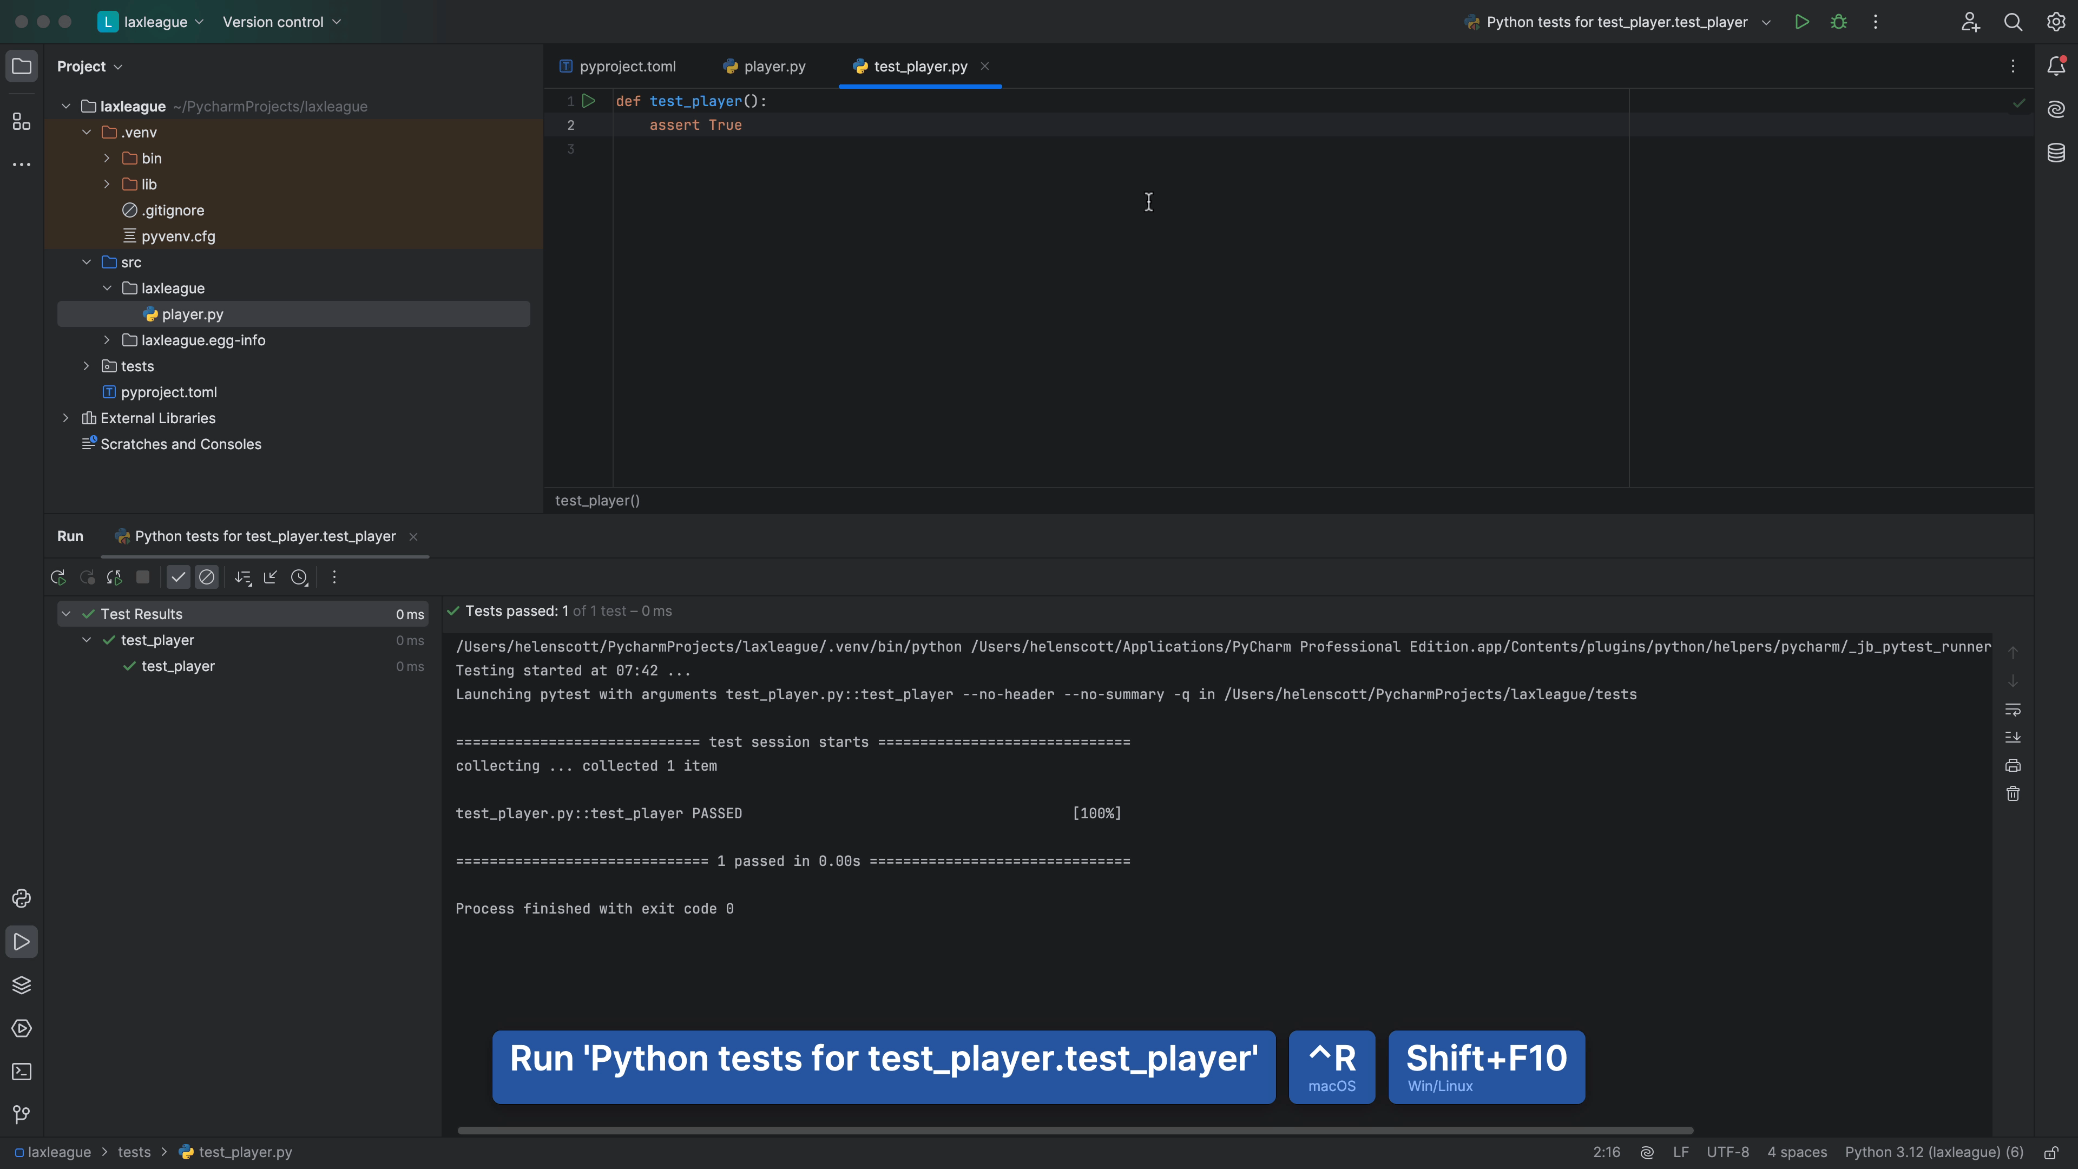The image size is (2078, 1169).
Task: Open the Database tool window
Action: pyautogui.click(x=2055, y=153)
